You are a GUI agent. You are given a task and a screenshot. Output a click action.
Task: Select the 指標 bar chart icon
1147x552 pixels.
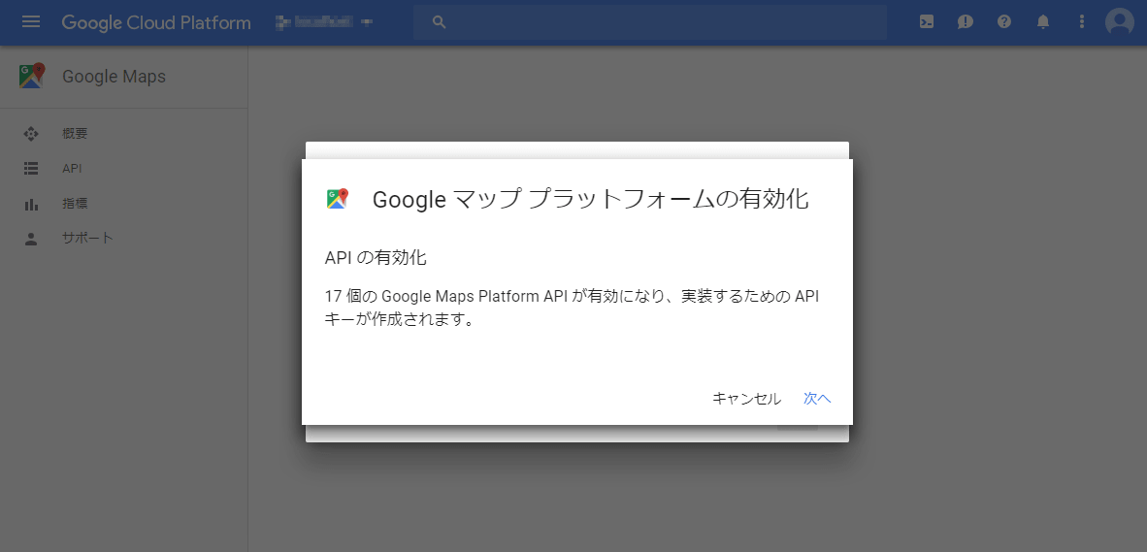tap(31, 204)
